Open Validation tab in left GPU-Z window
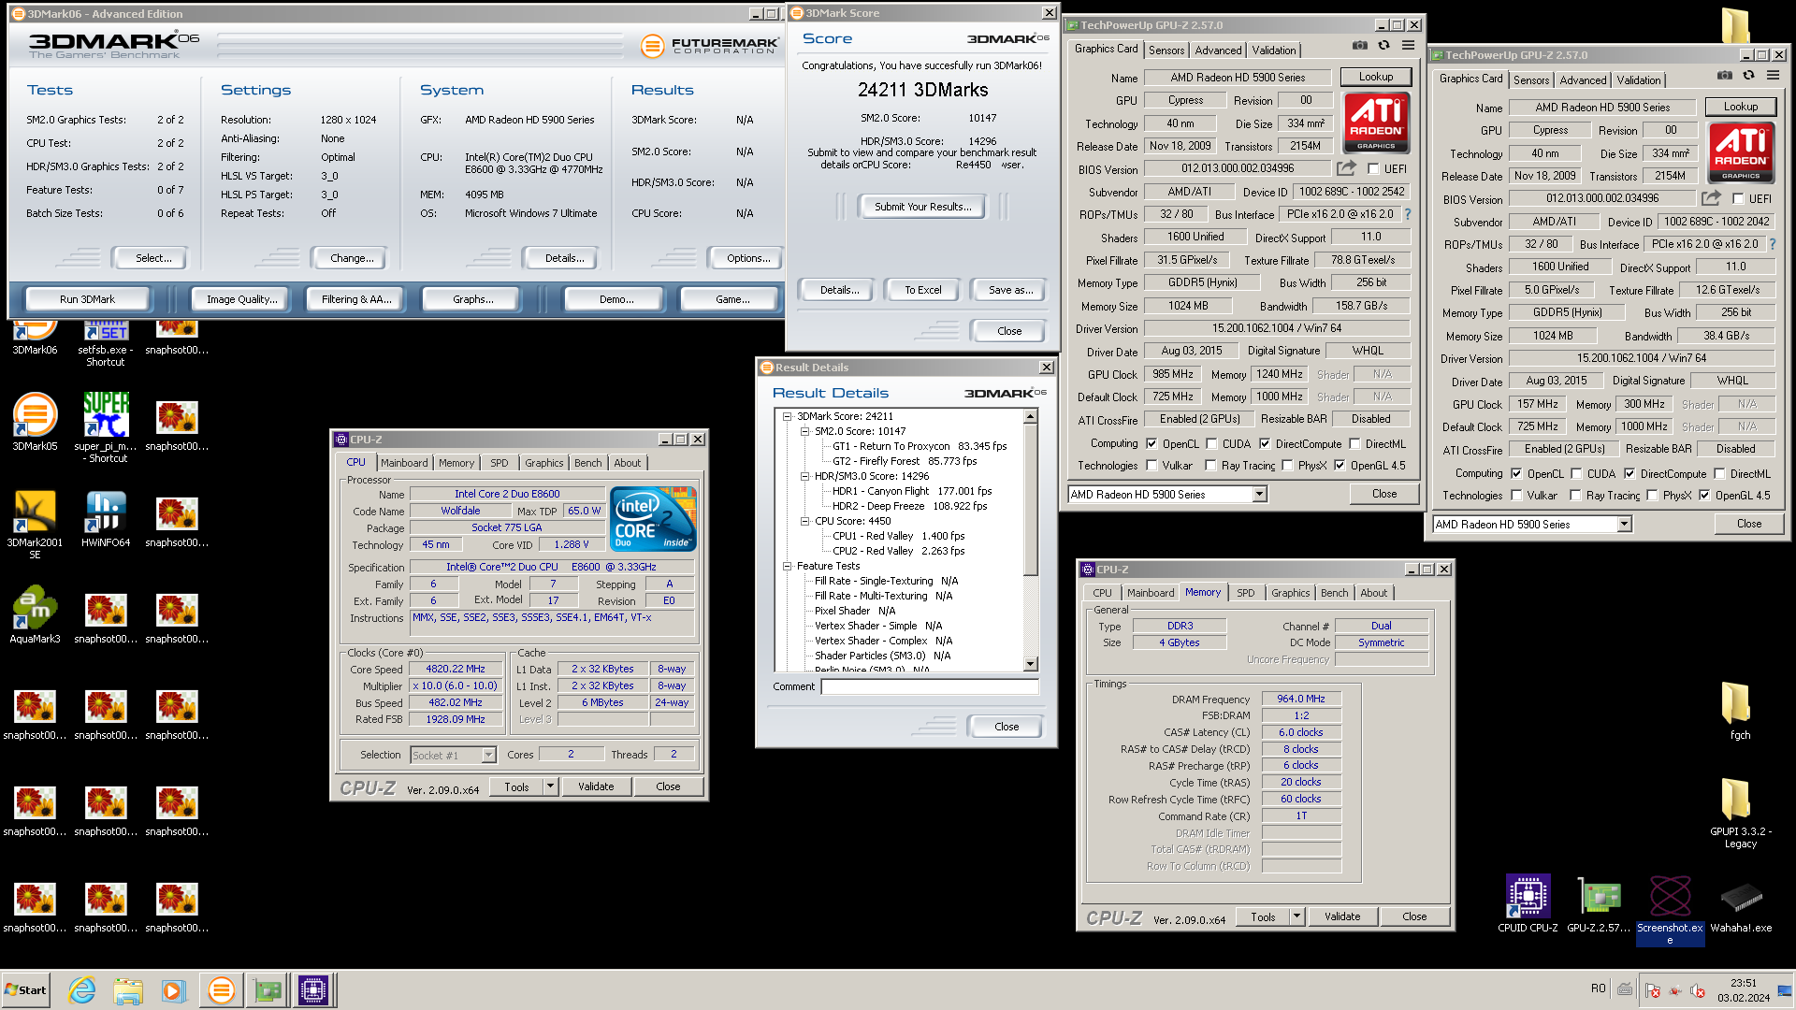 [1274, 50]
